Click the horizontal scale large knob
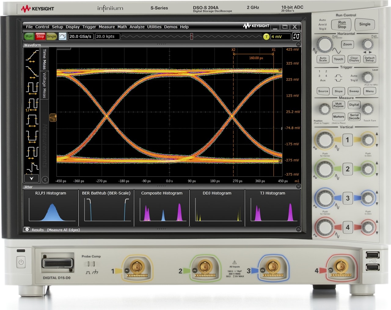Screen dimensions: 391x310 tap(324, 45)
